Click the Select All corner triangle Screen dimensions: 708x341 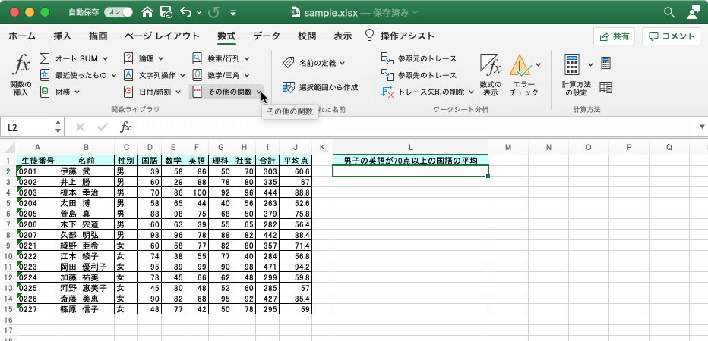pos(8,147)
